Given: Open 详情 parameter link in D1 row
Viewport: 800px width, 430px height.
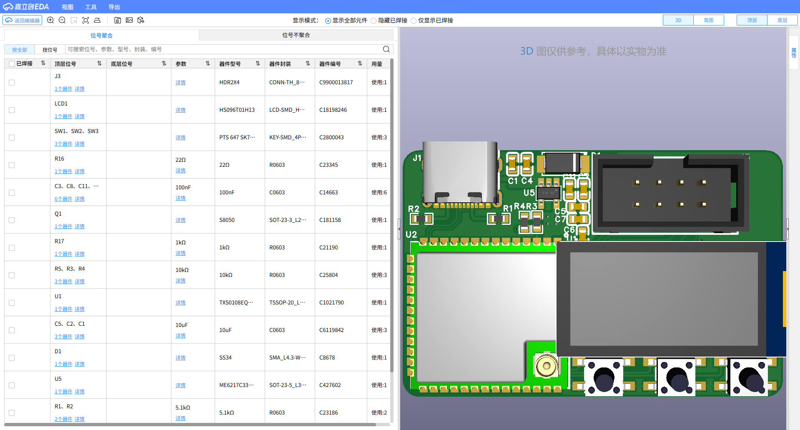Looking at the screenshot, I should coord(181,358).
